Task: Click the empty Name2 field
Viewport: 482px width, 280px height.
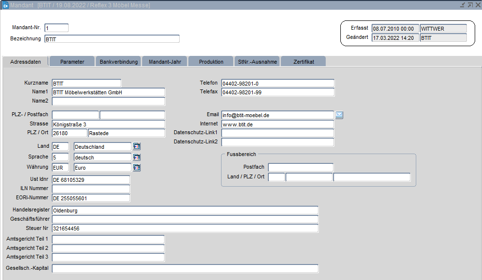Action: coord(108,102)
